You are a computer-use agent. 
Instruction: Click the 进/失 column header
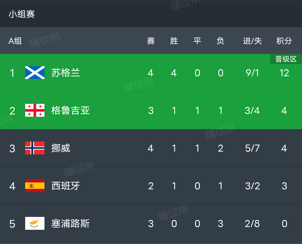point(253,41)
